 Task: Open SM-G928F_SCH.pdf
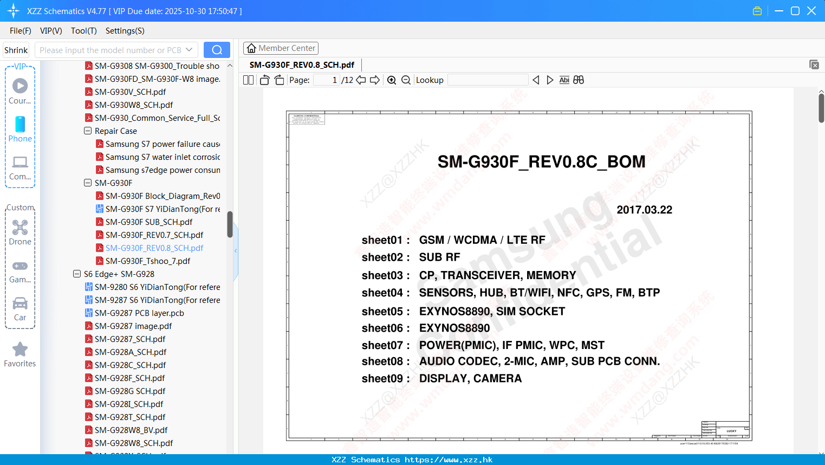coord(125,378)
